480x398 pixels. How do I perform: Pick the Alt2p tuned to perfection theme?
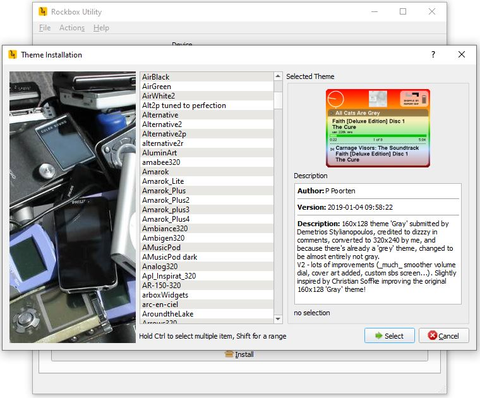coord(184,106)
